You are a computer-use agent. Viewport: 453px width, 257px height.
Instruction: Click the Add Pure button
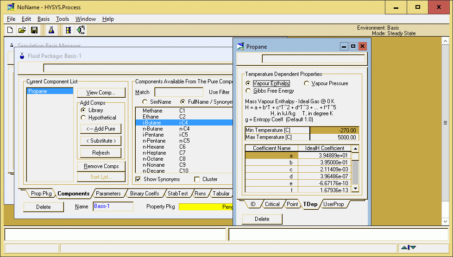[x=101, y=129]
